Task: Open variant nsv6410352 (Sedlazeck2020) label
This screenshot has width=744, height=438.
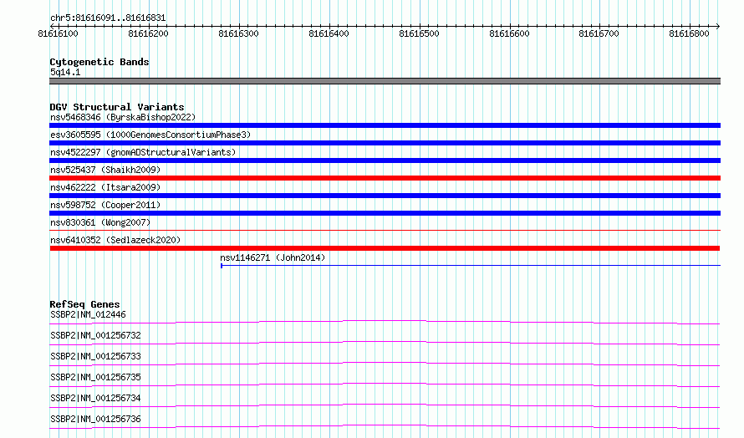Action: [x=115, y=240]
